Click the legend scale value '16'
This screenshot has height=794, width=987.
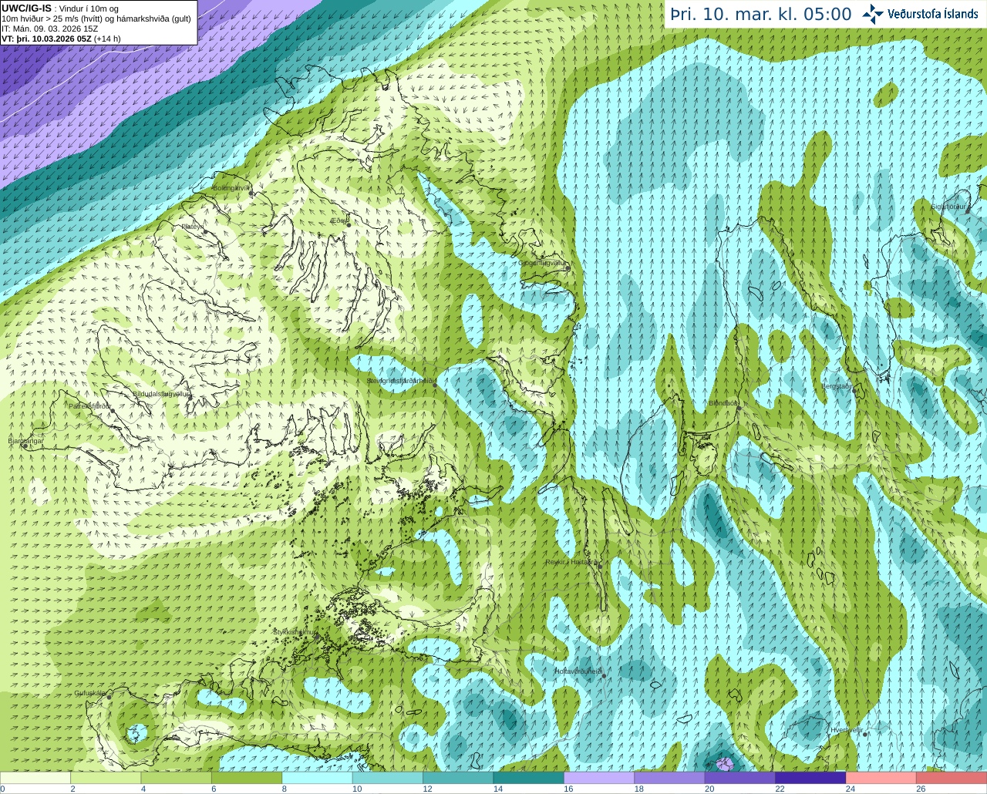568,789
